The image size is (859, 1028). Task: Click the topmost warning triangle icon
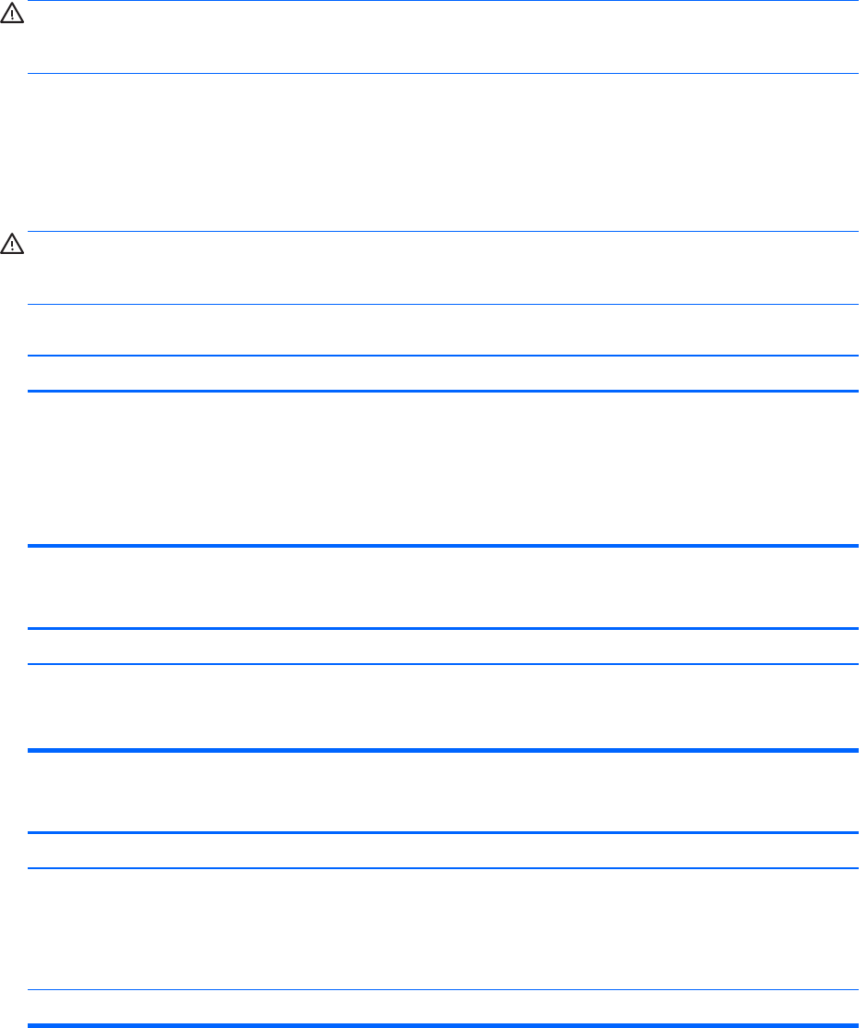[12, 13]
